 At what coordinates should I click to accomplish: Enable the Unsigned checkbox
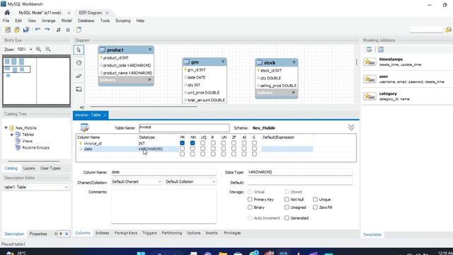click(x=287, y=208)
